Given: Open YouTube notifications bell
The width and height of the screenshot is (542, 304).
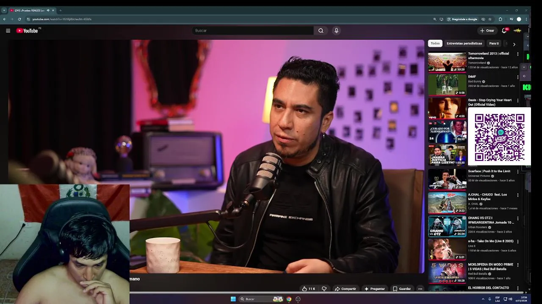Looking at the screenshot, I should (504, 30).
